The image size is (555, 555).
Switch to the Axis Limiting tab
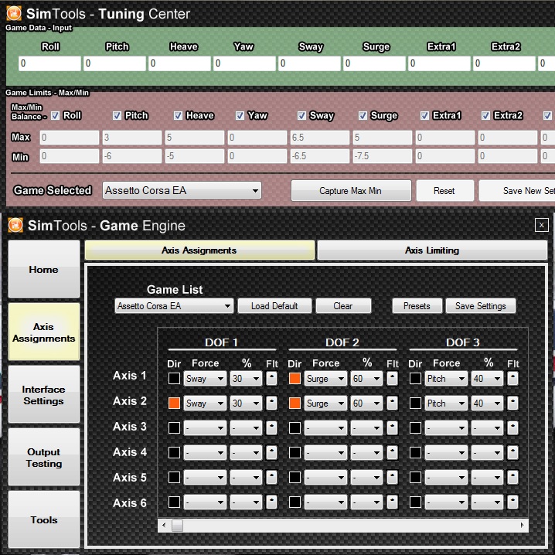tap(432, 250)
